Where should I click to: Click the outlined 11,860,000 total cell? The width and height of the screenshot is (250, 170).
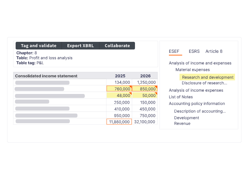119,122
